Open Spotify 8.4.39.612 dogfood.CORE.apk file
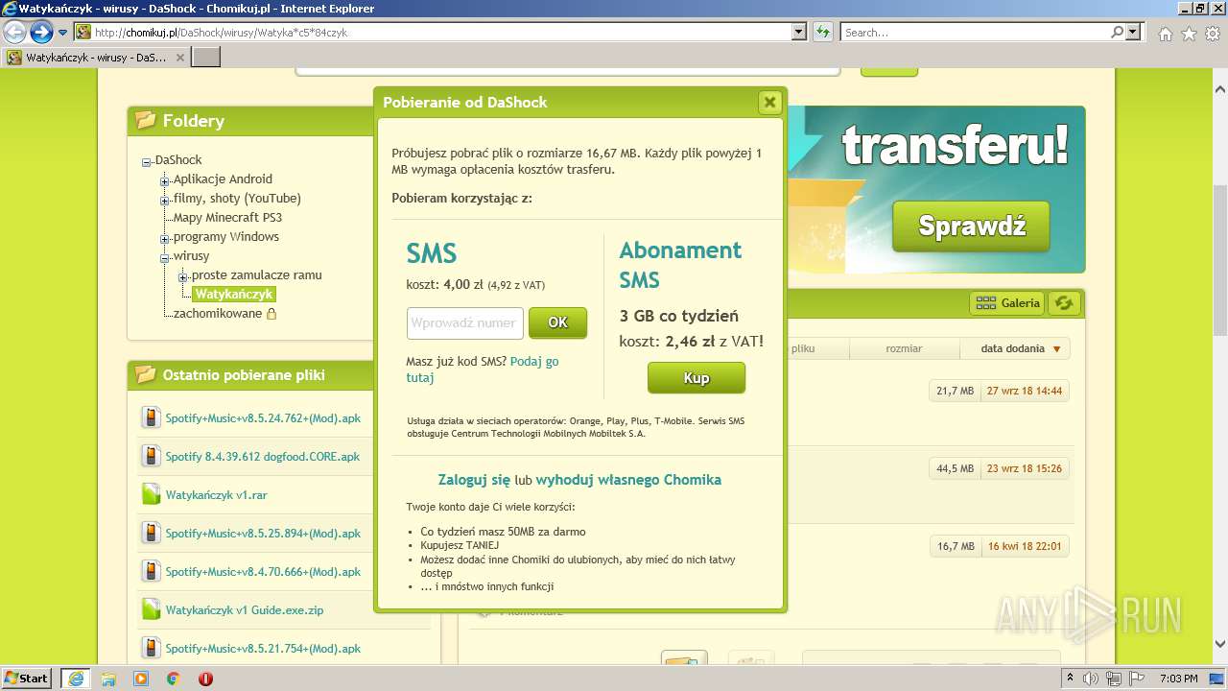 263,457
